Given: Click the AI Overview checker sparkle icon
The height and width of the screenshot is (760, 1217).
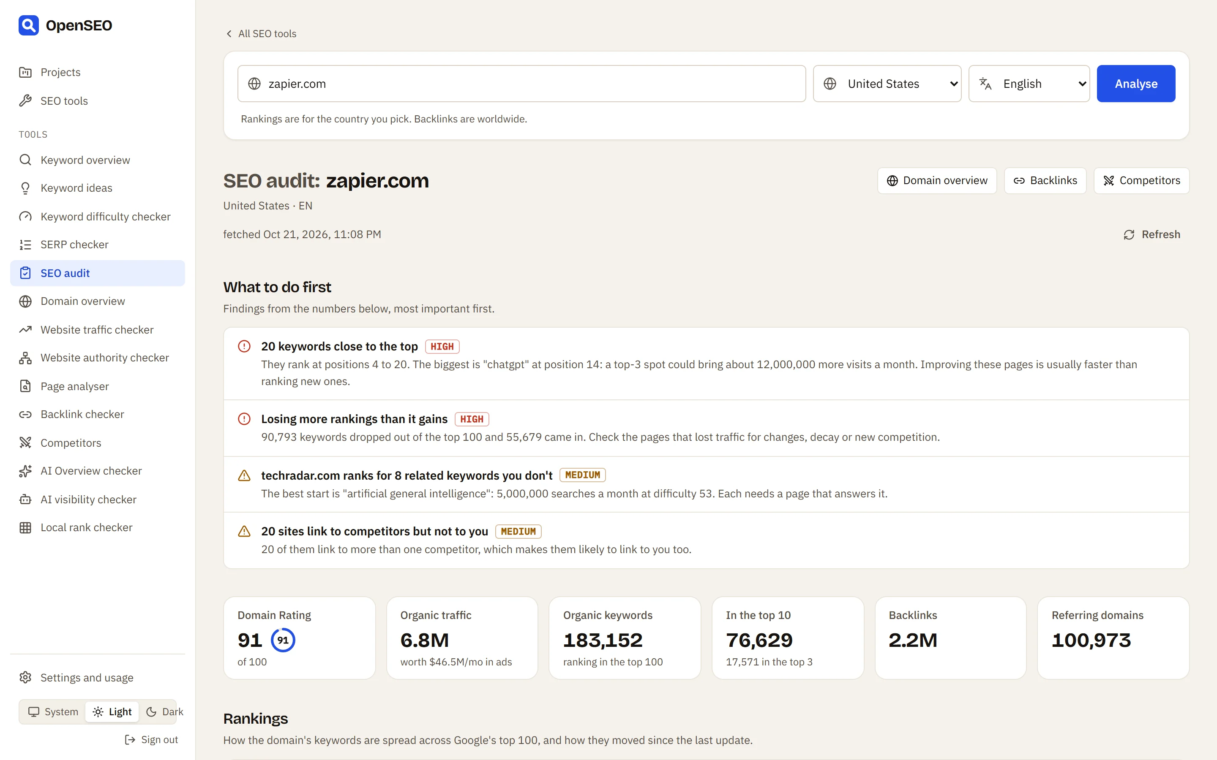Looking at the screenshot, I should [25, 471].
